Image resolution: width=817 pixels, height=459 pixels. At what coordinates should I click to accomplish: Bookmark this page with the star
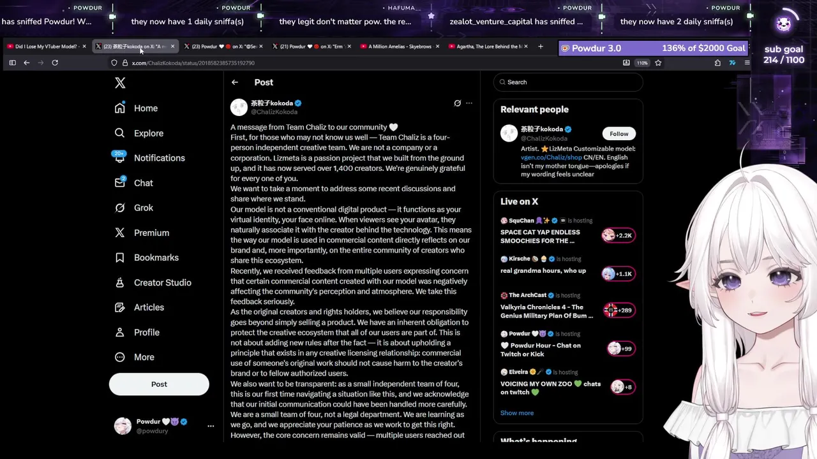coord(658,62)
